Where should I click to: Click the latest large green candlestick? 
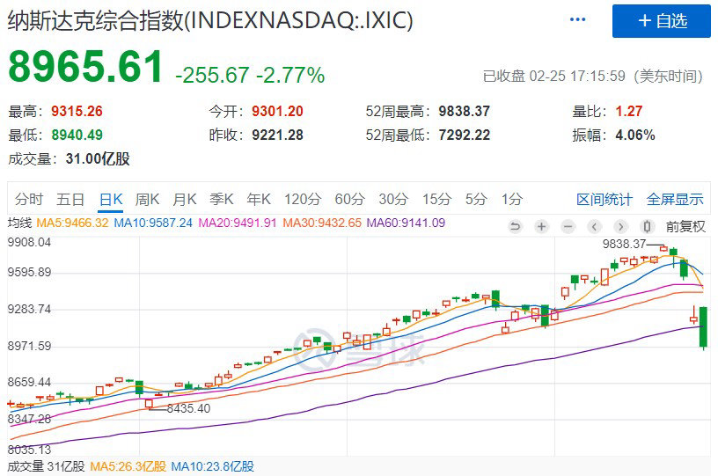(703, 326)
